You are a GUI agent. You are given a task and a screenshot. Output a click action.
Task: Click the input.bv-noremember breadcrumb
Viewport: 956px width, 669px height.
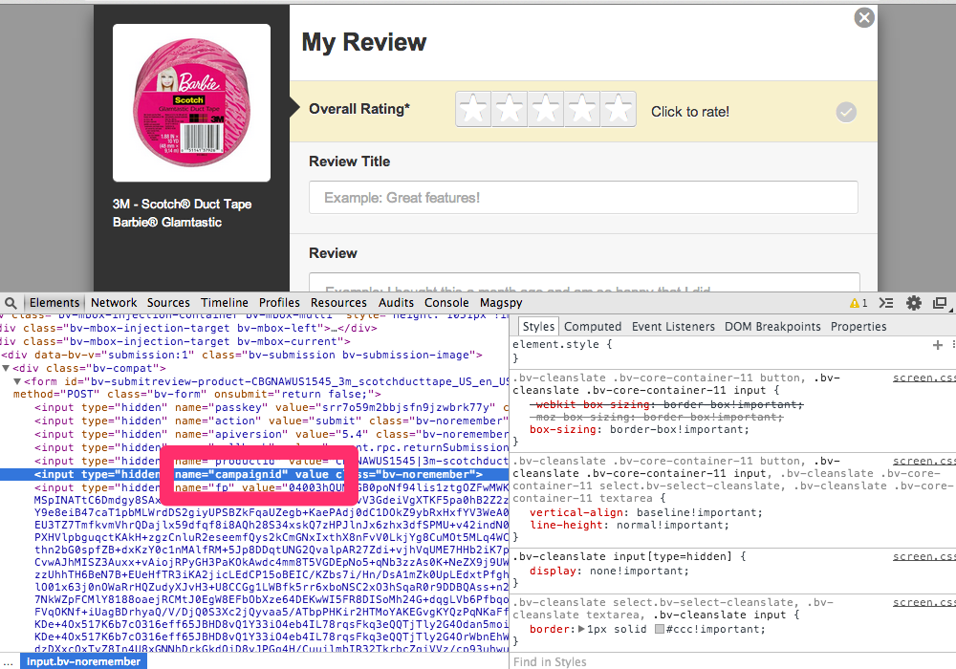83,661
